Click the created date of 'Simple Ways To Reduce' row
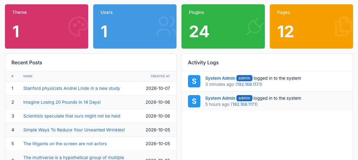 tap(158, 130)
